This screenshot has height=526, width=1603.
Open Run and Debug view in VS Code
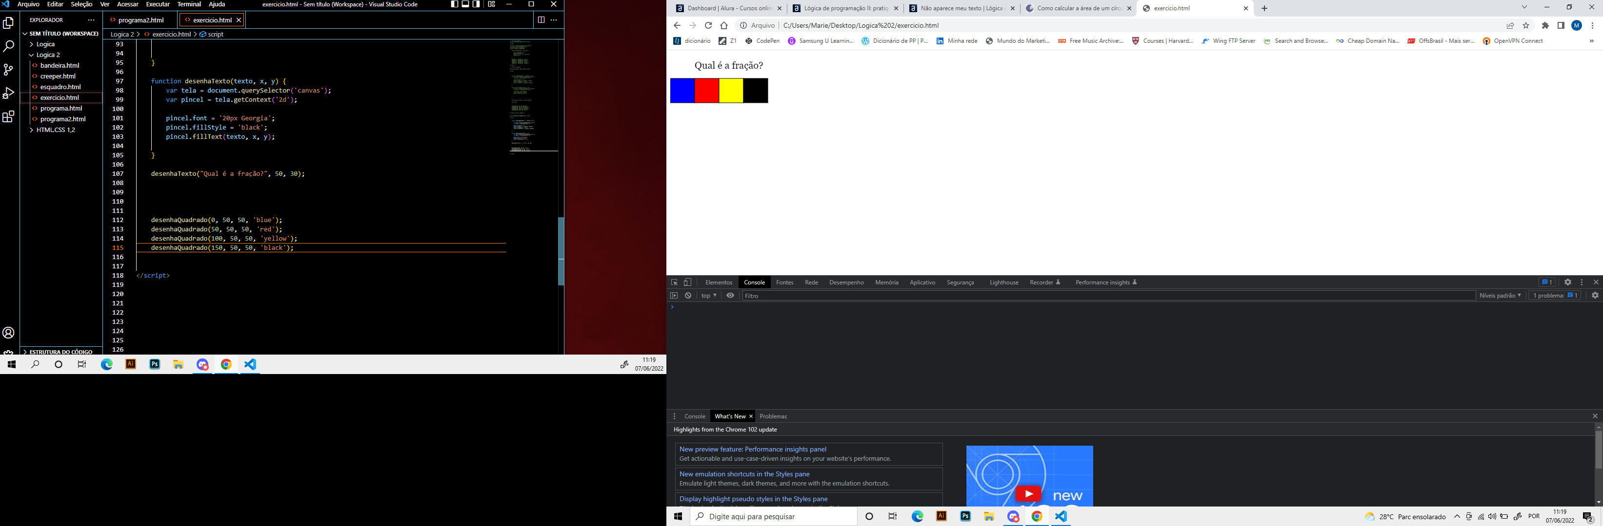tap(9, 93)
